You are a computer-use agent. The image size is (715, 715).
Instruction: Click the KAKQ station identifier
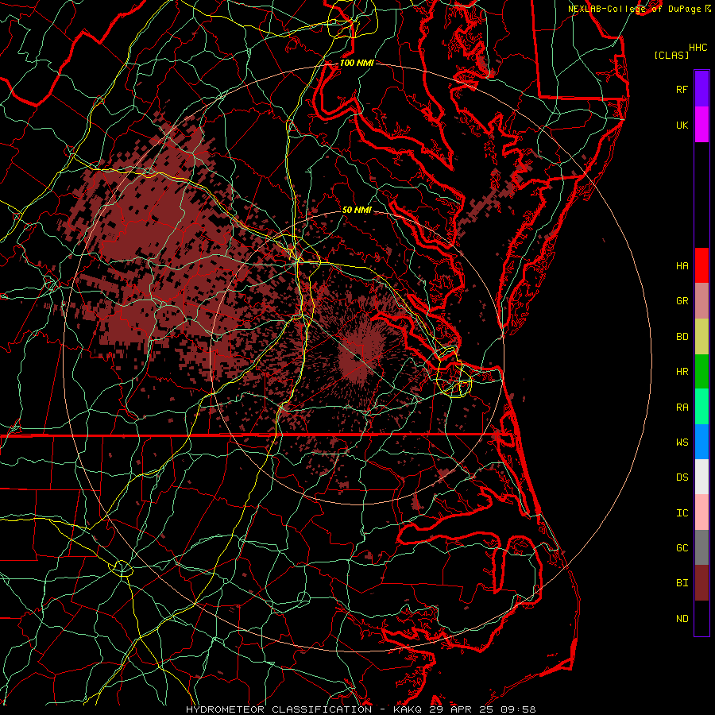[408, 709]
